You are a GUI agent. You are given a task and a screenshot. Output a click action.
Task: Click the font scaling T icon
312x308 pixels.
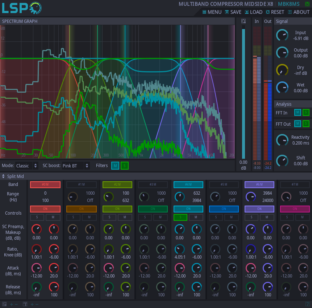click(x=25, y=304)
